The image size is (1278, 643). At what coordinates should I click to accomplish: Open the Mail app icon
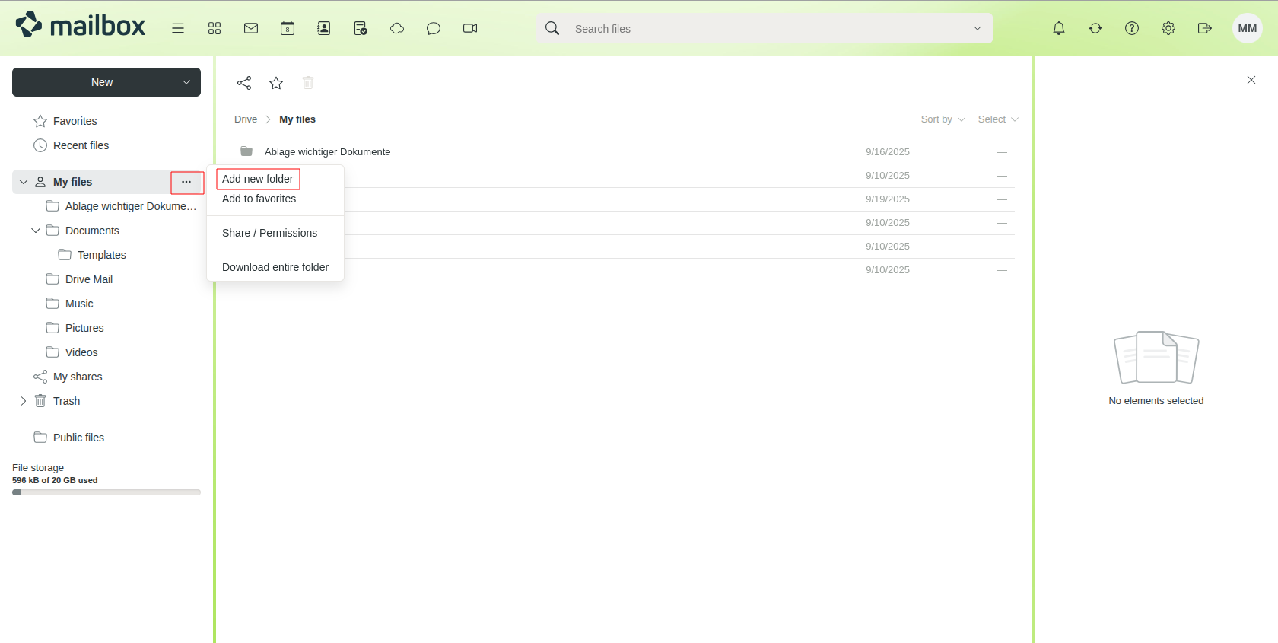click(x=251, y=28)
